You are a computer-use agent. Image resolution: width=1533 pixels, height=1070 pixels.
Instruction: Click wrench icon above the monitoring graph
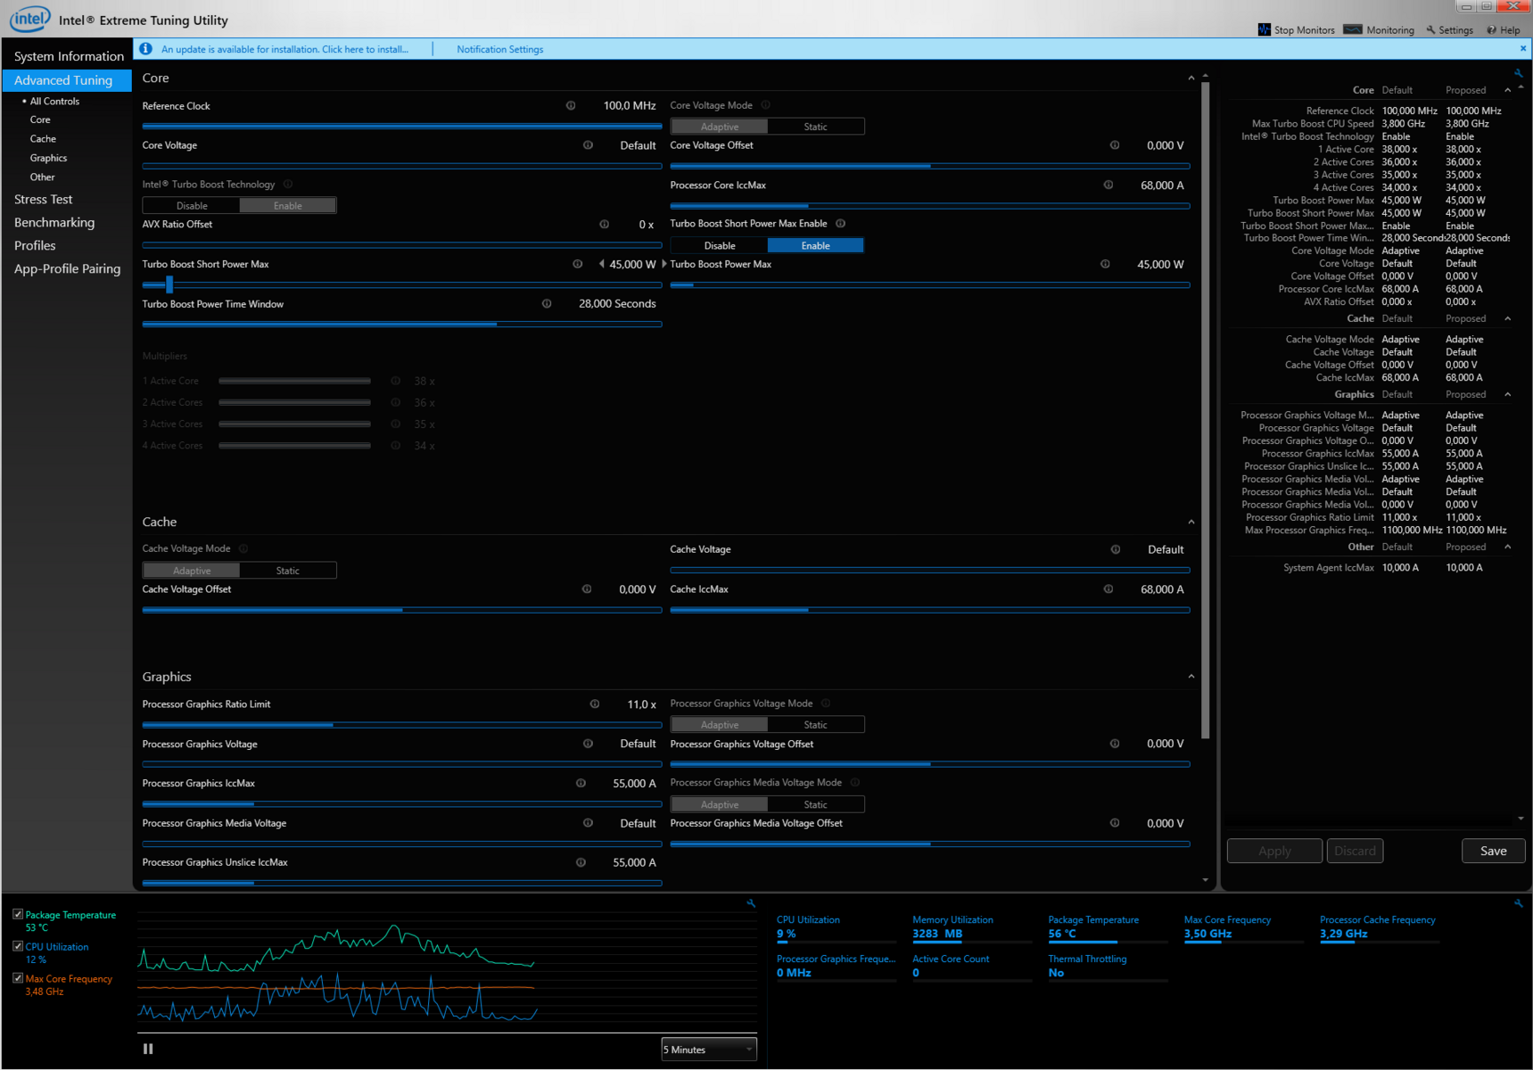tap(751, 903)
